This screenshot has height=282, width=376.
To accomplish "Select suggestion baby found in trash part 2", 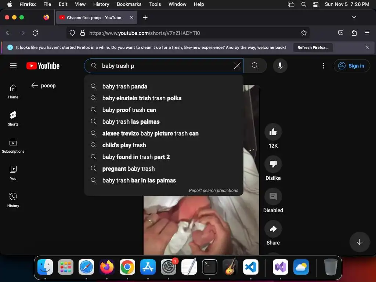I will [x=164, y=157].
